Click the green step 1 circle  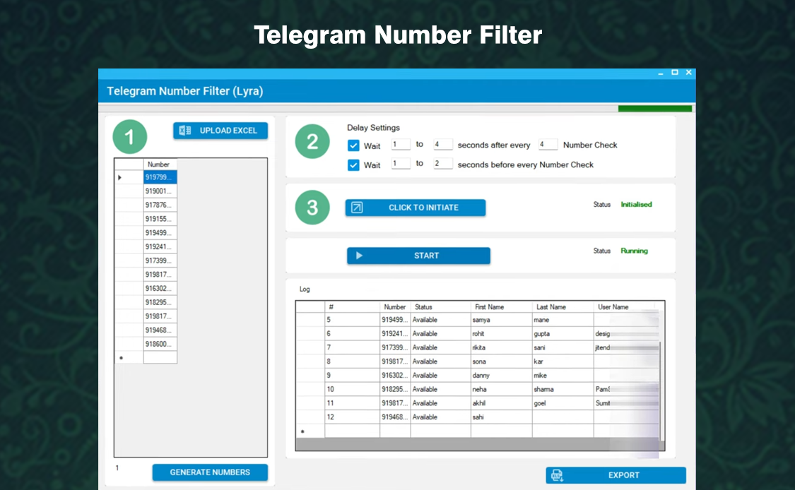[129, 138]
